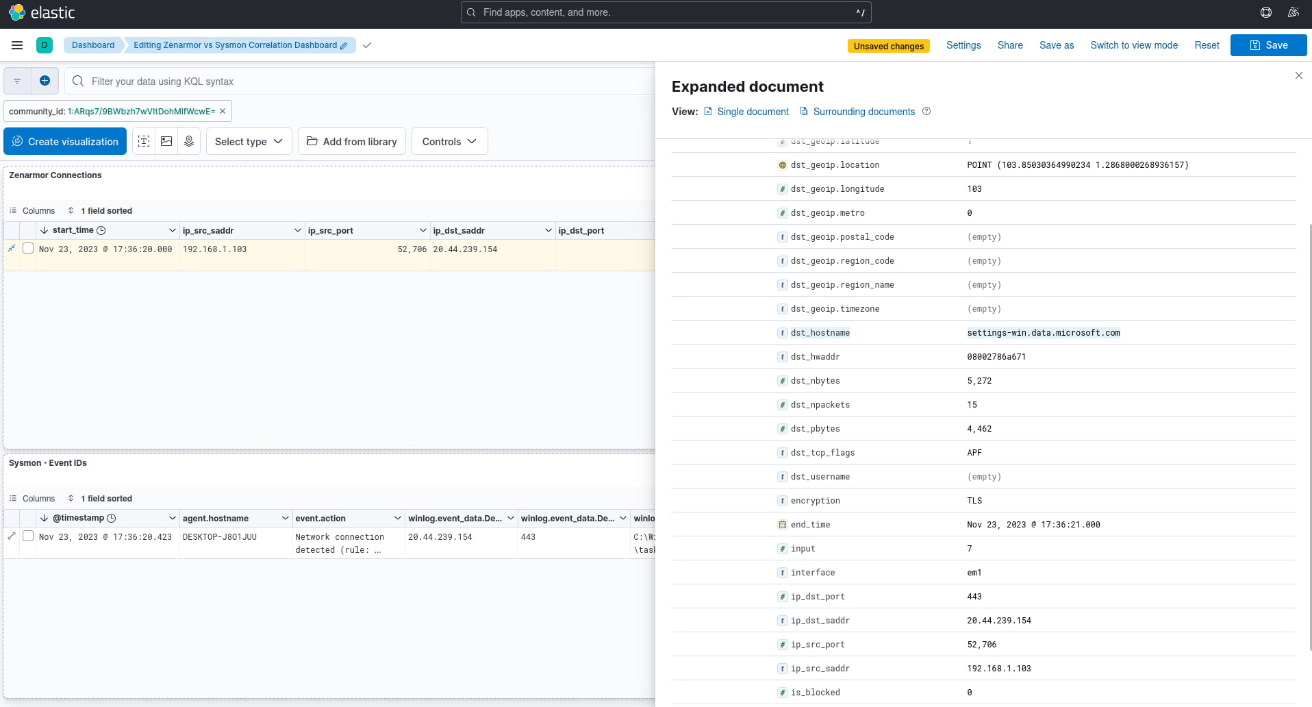1312x707 pixels.
Task: Remove the community_id filter pill
Action: [223, 111]
